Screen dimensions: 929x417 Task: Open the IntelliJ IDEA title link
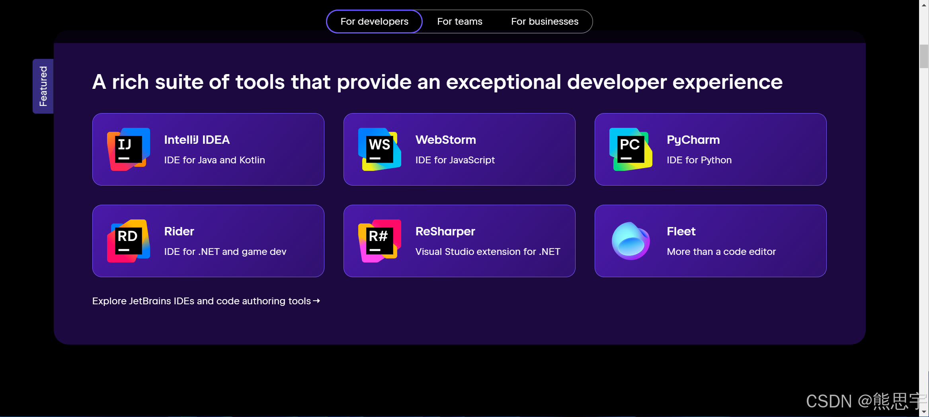click(x=197, y=140)
